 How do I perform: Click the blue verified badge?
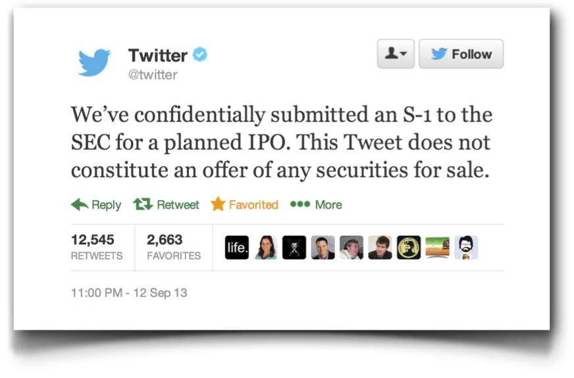tap(200, 55)
